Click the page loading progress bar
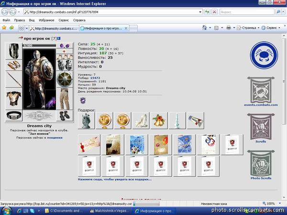 click(146, 204)
